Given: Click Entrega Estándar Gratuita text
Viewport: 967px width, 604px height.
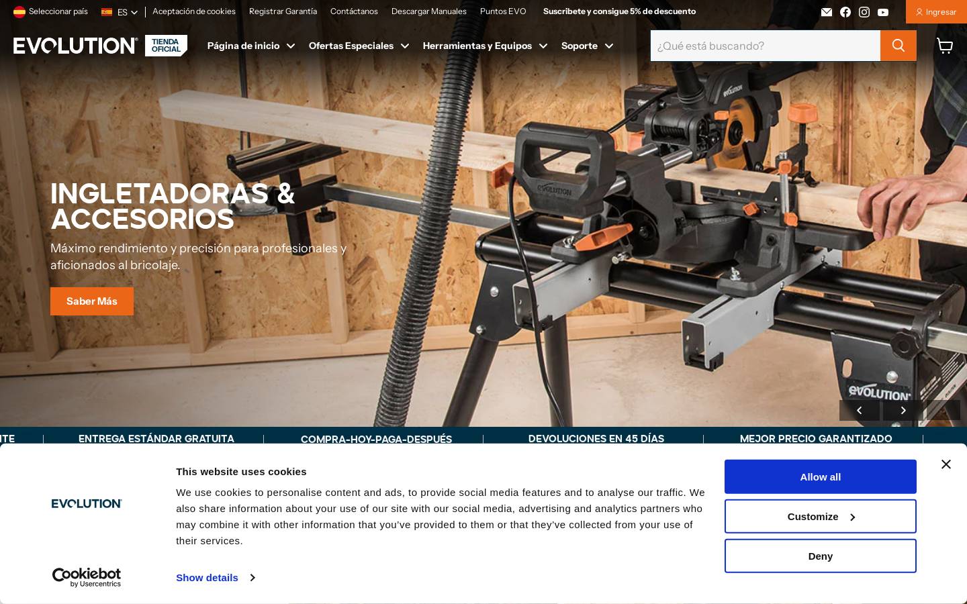Looking at the screenshot, I should (156, 438).
